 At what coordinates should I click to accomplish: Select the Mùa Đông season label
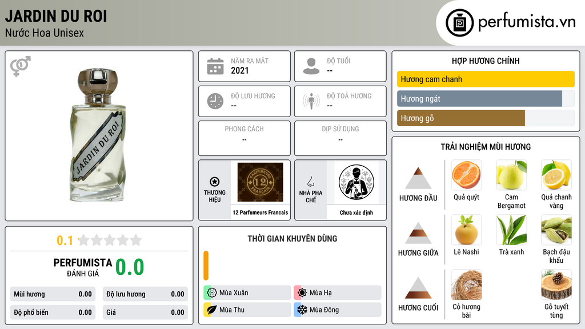tap(324, 310)
